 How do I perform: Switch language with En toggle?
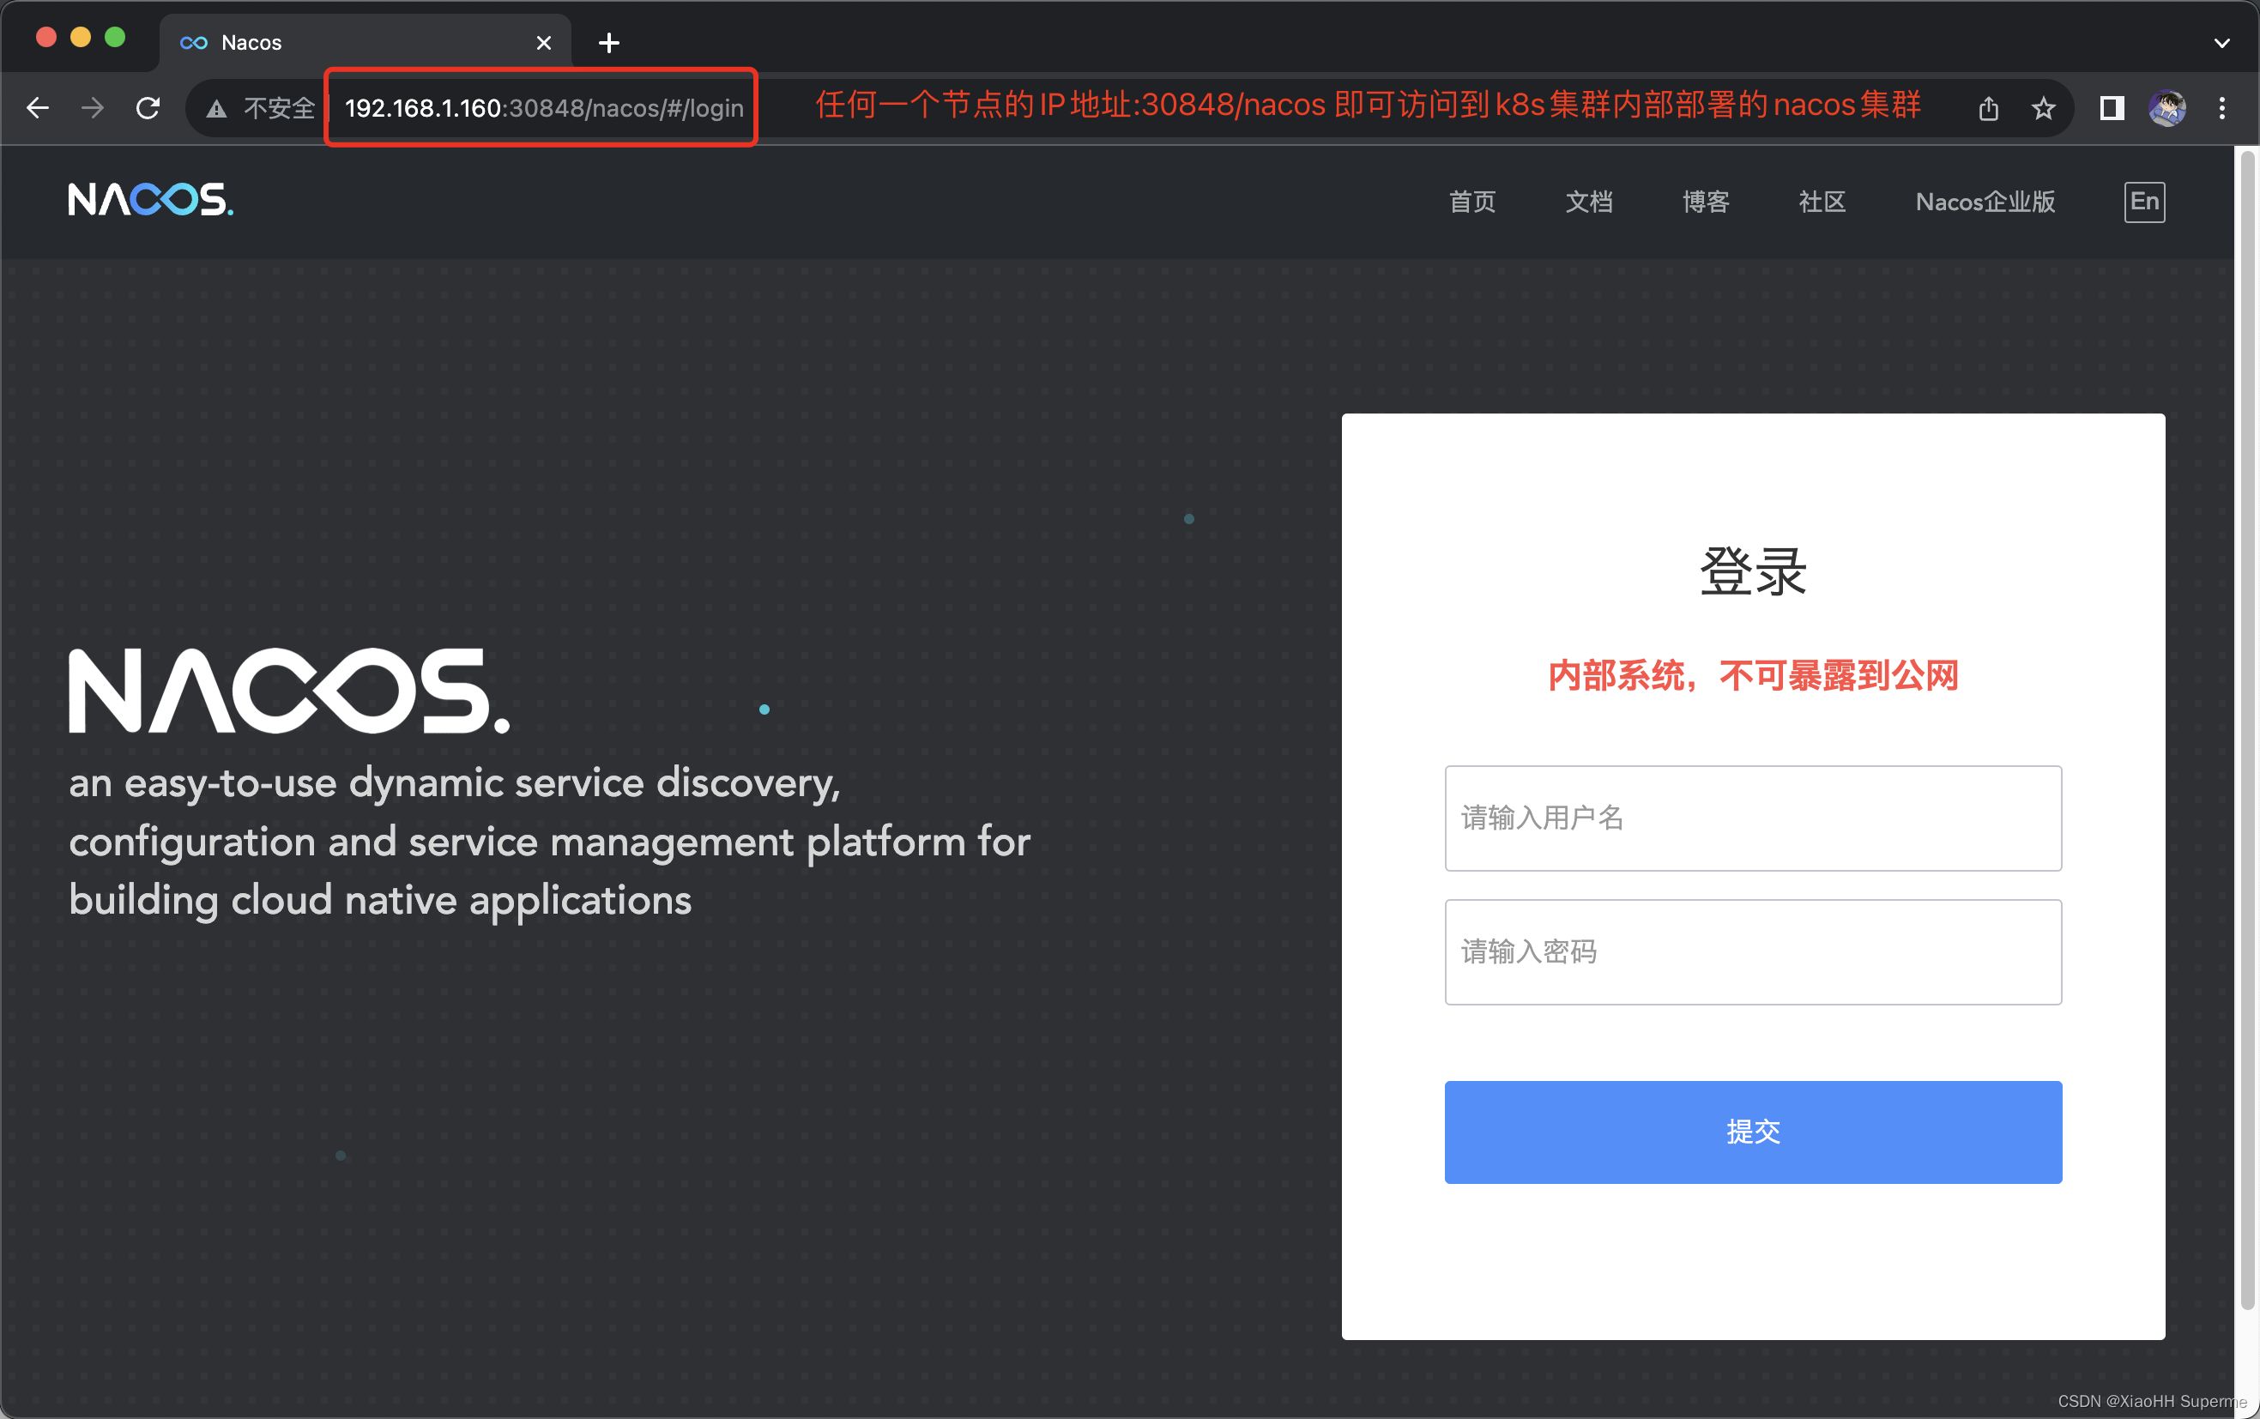tap(2143, 202)
